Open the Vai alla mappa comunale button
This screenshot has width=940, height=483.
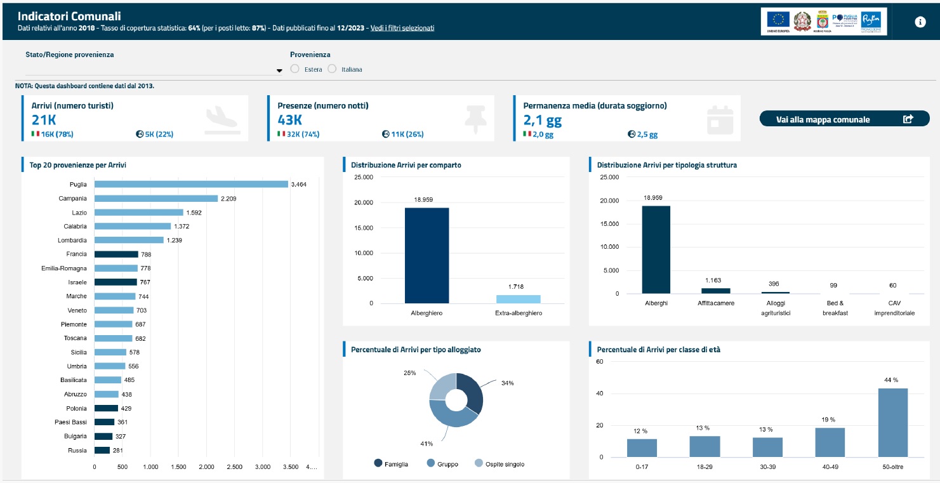pyautogui.click(x=844, y=119)
